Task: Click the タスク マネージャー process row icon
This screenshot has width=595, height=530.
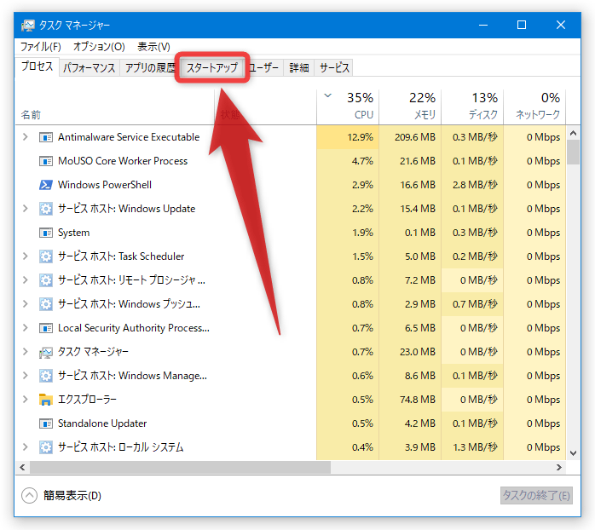Action: pyautogui.click(x=46, y=353)
